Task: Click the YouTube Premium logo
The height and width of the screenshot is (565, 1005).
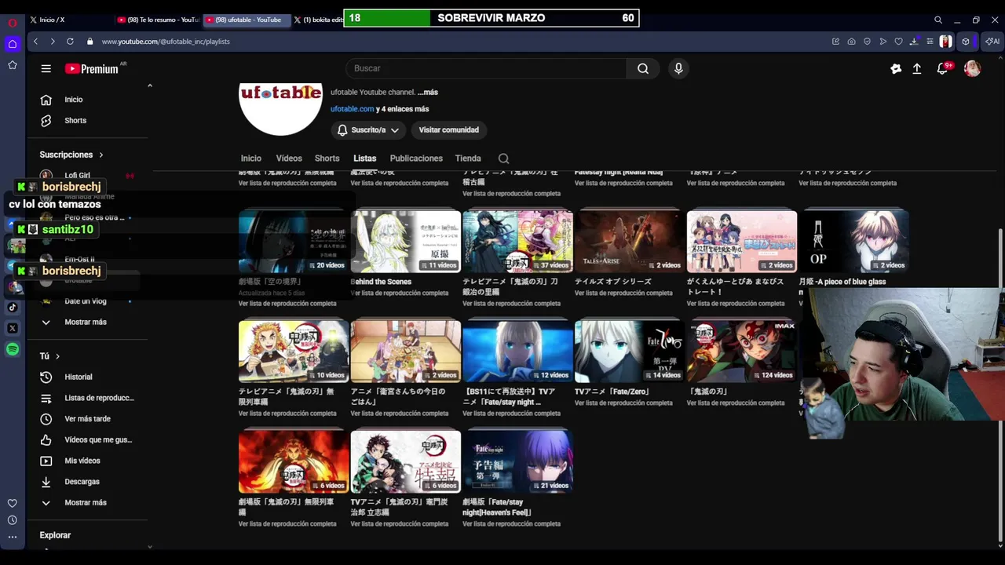Action: coord(92,69)
